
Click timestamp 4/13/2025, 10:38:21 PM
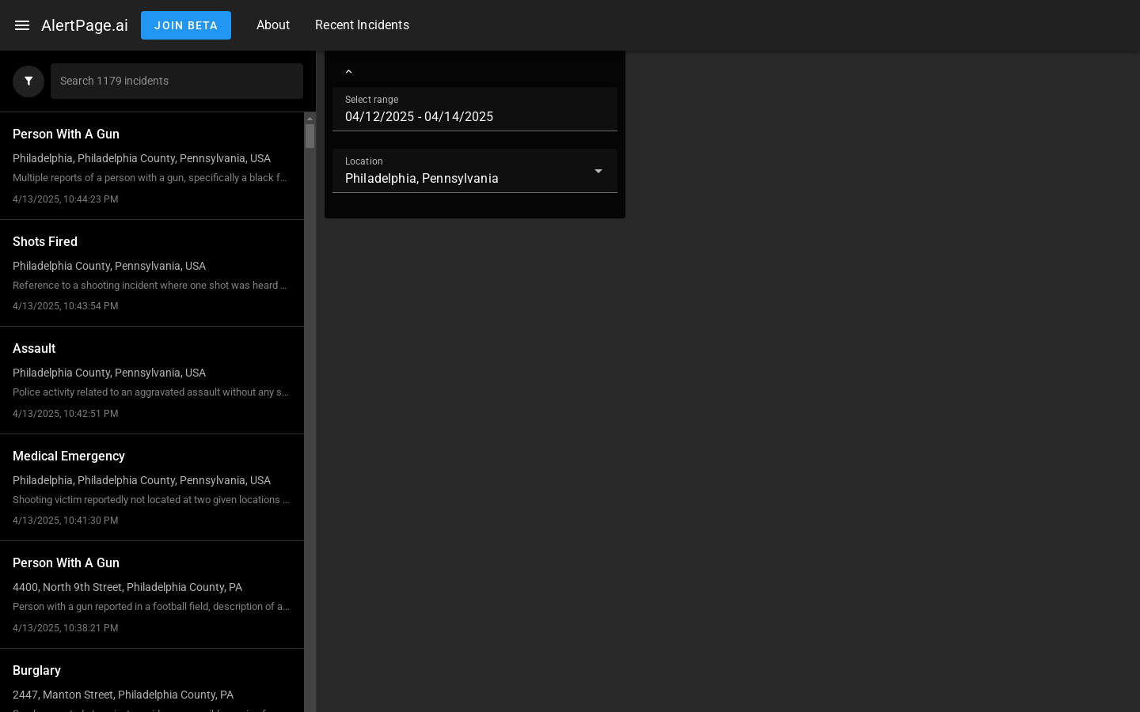click(x=66, y=628)
